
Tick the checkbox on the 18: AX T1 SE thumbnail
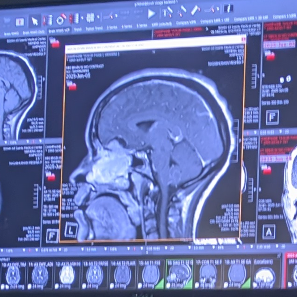click(x=226, y=285)
